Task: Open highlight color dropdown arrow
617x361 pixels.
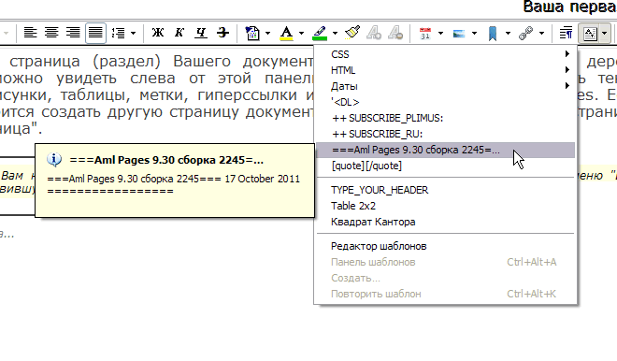Action: tap(335, 33)
